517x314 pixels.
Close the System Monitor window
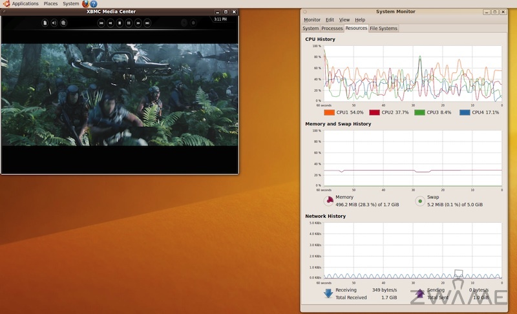pos(503,12)
